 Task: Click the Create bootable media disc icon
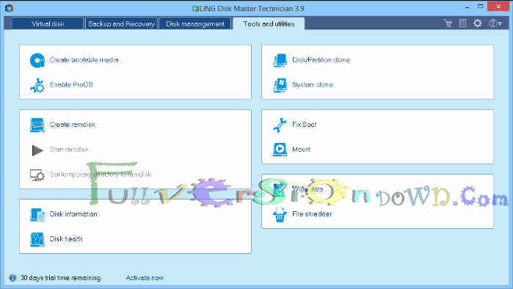(37, 60)
